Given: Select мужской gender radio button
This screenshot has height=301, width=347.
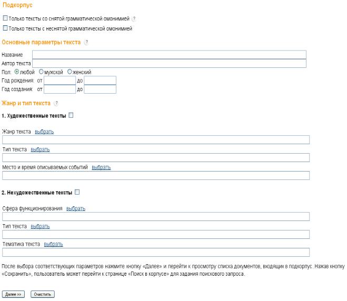Looking at the screenshot, I should tap(41, 72).
